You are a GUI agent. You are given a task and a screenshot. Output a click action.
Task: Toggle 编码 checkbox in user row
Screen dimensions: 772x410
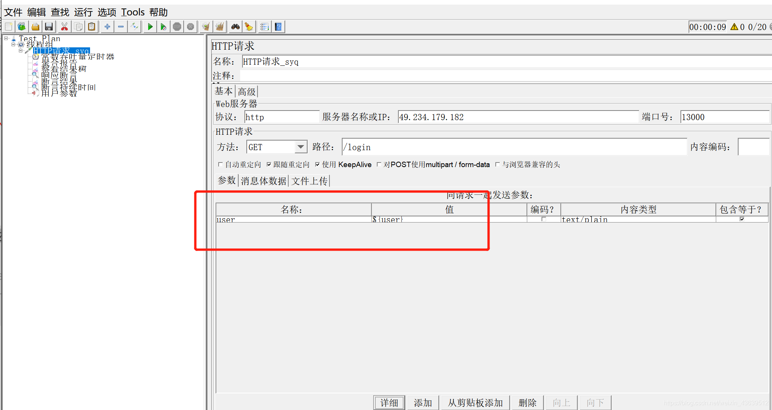pyautogui.click(x=544, y=219)
